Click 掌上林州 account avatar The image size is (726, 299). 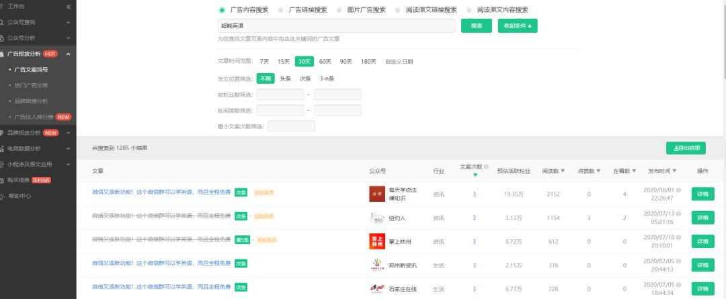tap(377, 241)
